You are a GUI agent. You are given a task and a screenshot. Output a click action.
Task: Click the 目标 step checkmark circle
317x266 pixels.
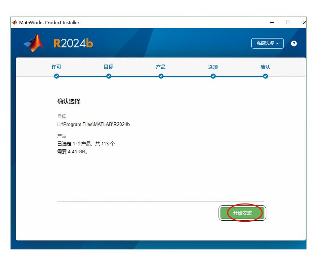tap(109, 76)
